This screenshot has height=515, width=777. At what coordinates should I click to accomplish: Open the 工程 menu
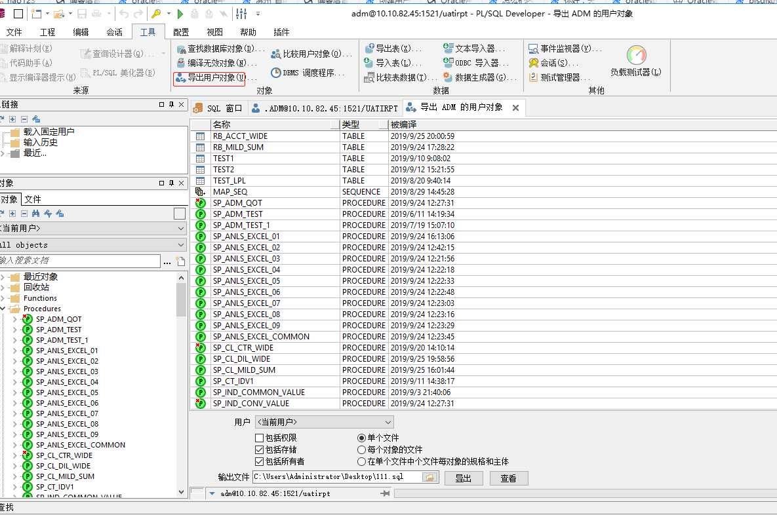pos(48,32)
